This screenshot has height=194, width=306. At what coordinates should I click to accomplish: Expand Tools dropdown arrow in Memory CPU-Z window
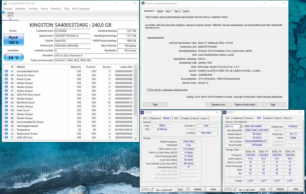pos(187,189)
